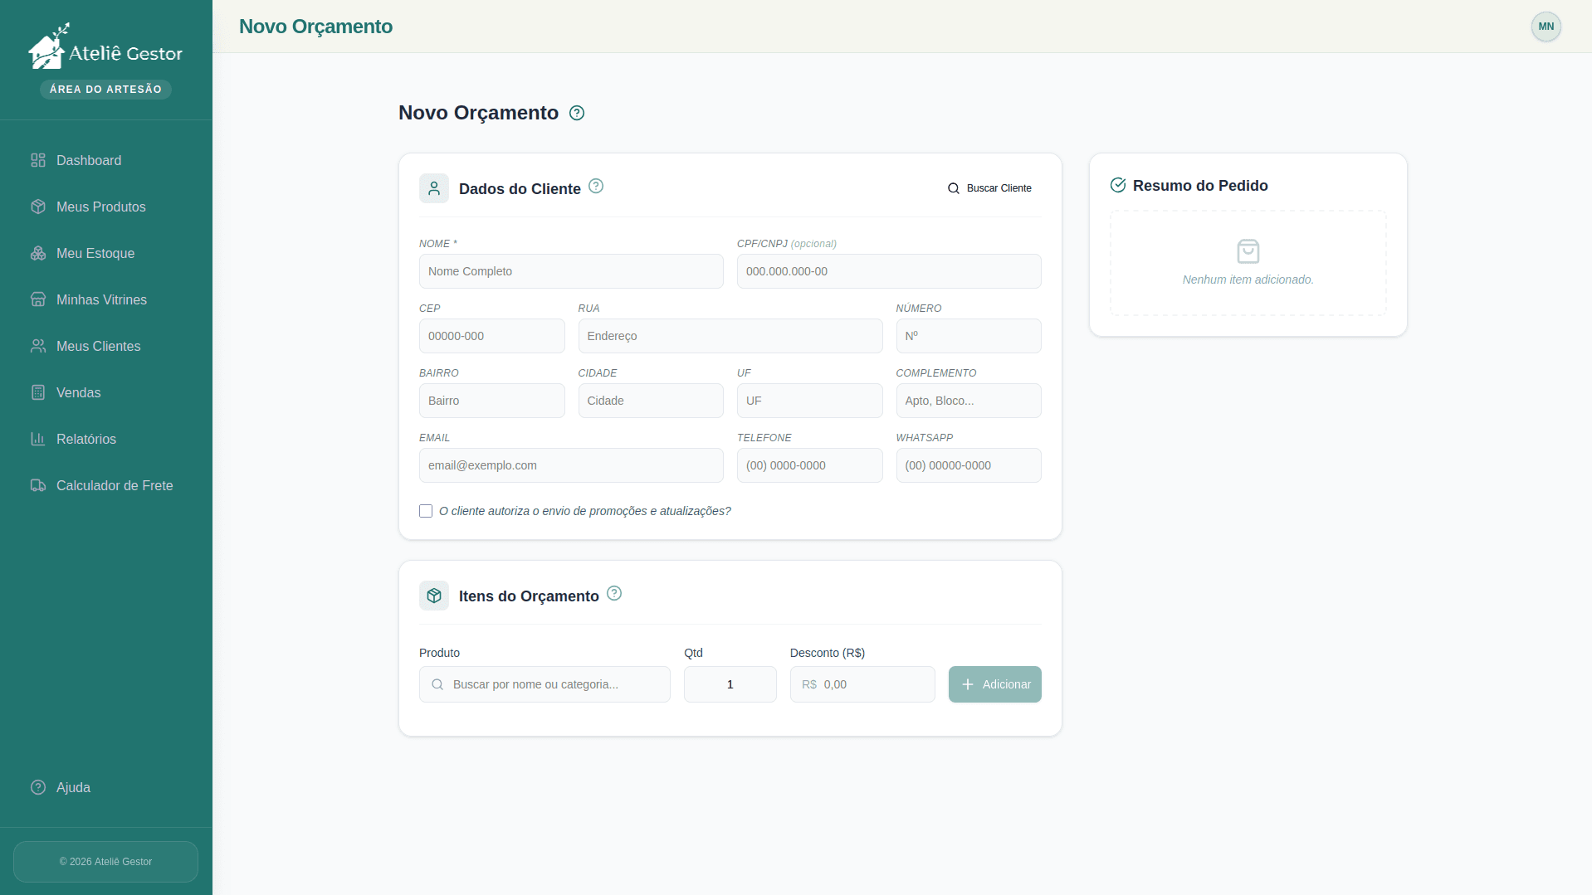
Task: Enable the promotions authorization checkbox
Action: (x=426, y=511)
